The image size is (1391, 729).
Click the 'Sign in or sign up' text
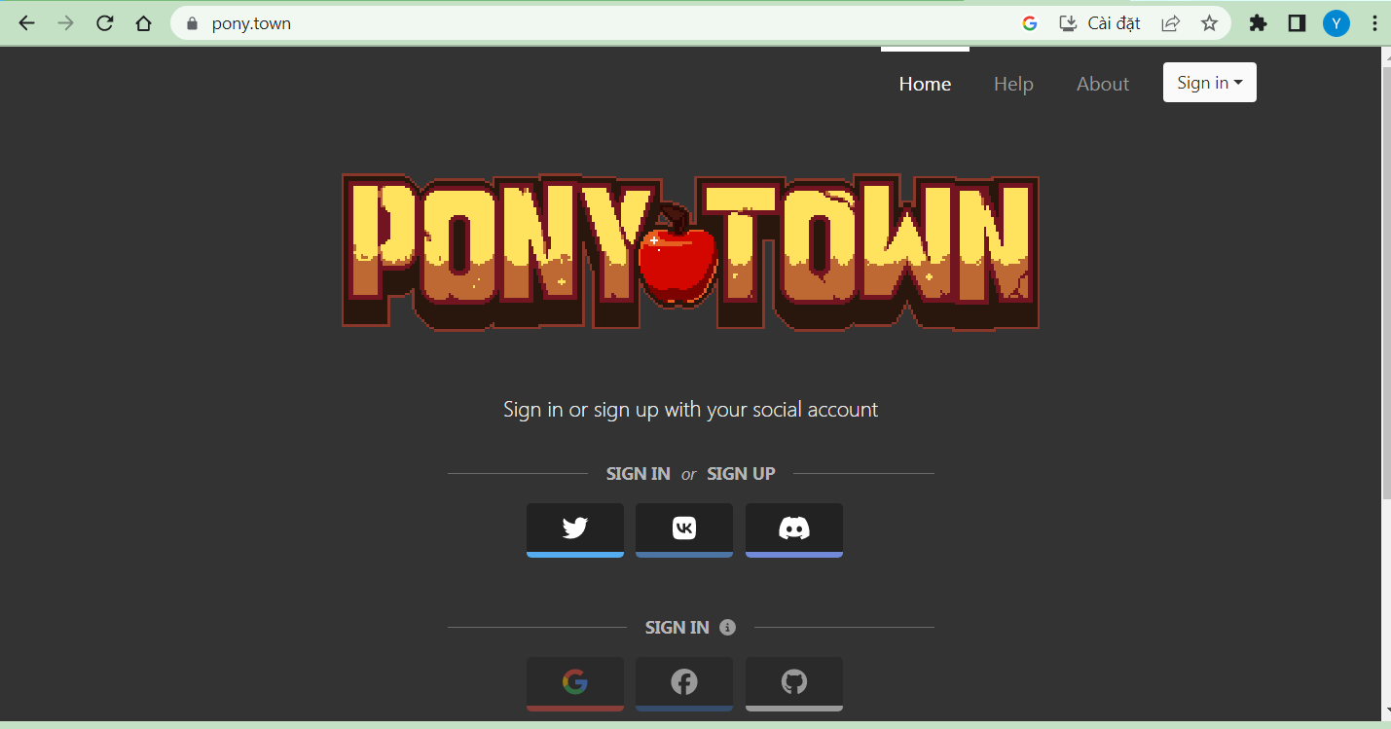690,410
